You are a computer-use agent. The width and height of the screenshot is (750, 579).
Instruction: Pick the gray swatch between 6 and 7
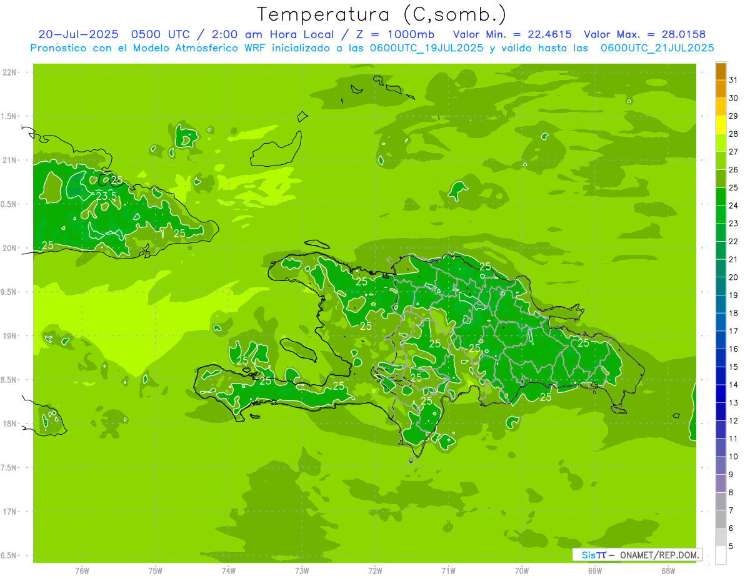[721, 519]
